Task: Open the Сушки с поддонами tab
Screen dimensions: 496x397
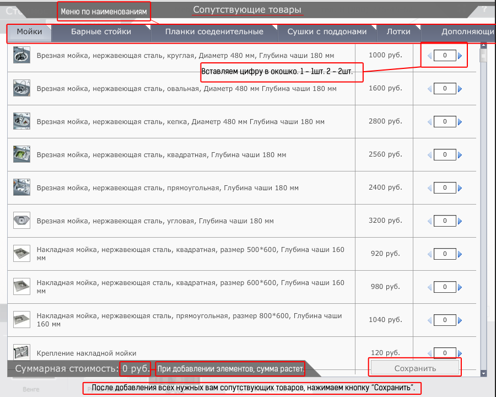Action: 327,32
